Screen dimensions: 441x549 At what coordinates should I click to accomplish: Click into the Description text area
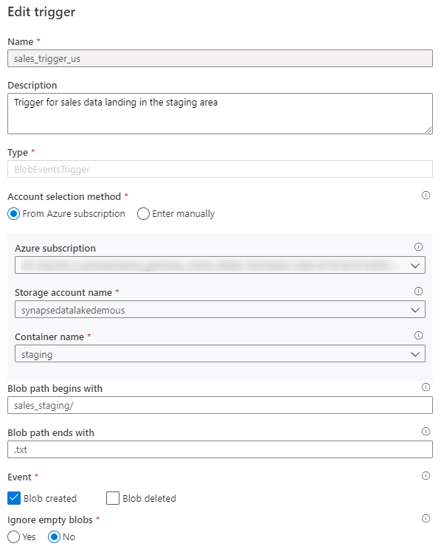tap(220, 114)
